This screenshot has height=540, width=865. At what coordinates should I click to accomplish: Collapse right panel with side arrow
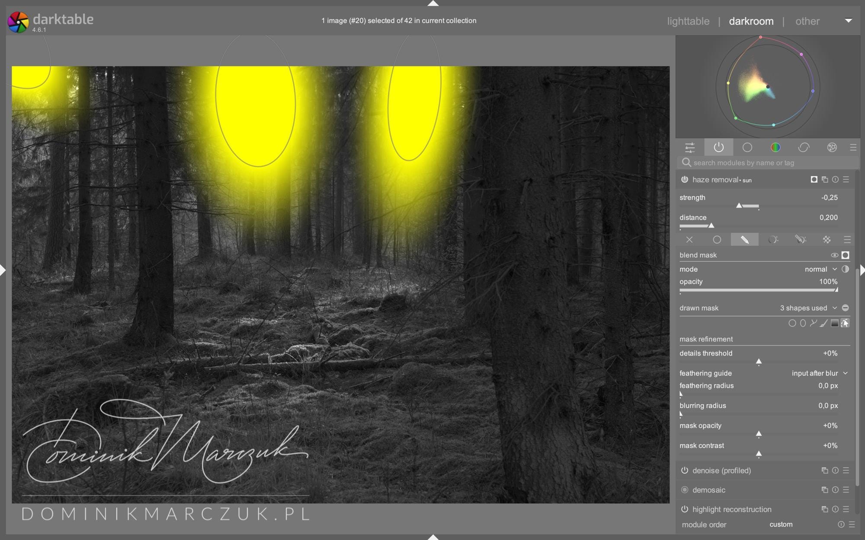click(x=862, y=270)
